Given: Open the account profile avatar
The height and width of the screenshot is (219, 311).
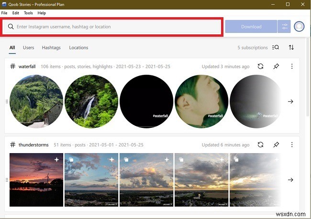Looking at the screenshot, I should [x=299, y=26].
